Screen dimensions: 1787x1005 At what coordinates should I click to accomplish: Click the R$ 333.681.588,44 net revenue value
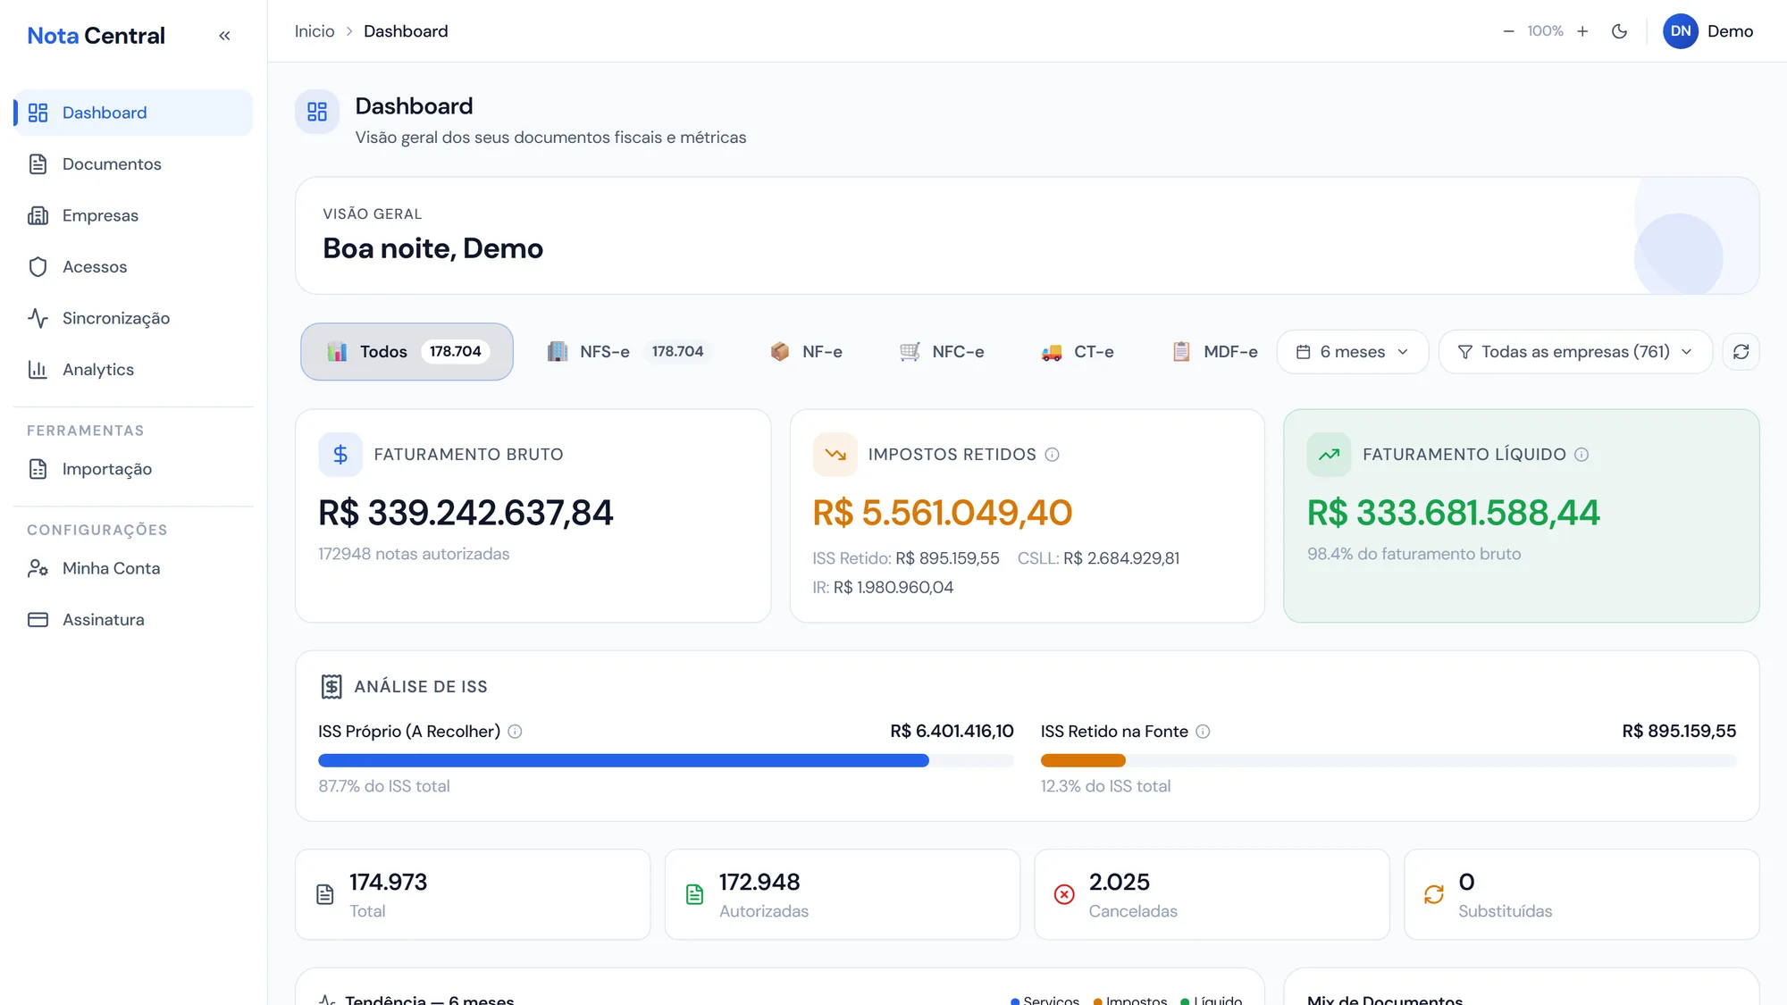point(1453,513)
